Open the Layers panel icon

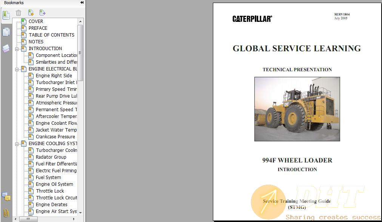pyautogui.click(x=6, y=48)
